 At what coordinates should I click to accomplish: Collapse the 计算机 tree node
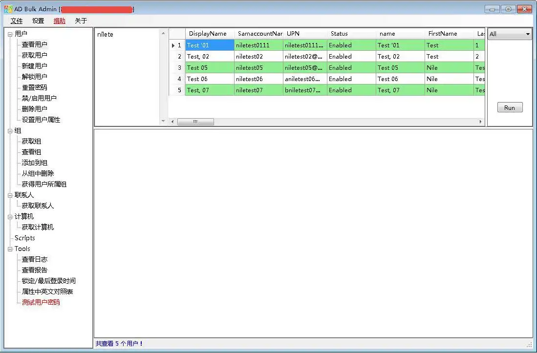10,216
